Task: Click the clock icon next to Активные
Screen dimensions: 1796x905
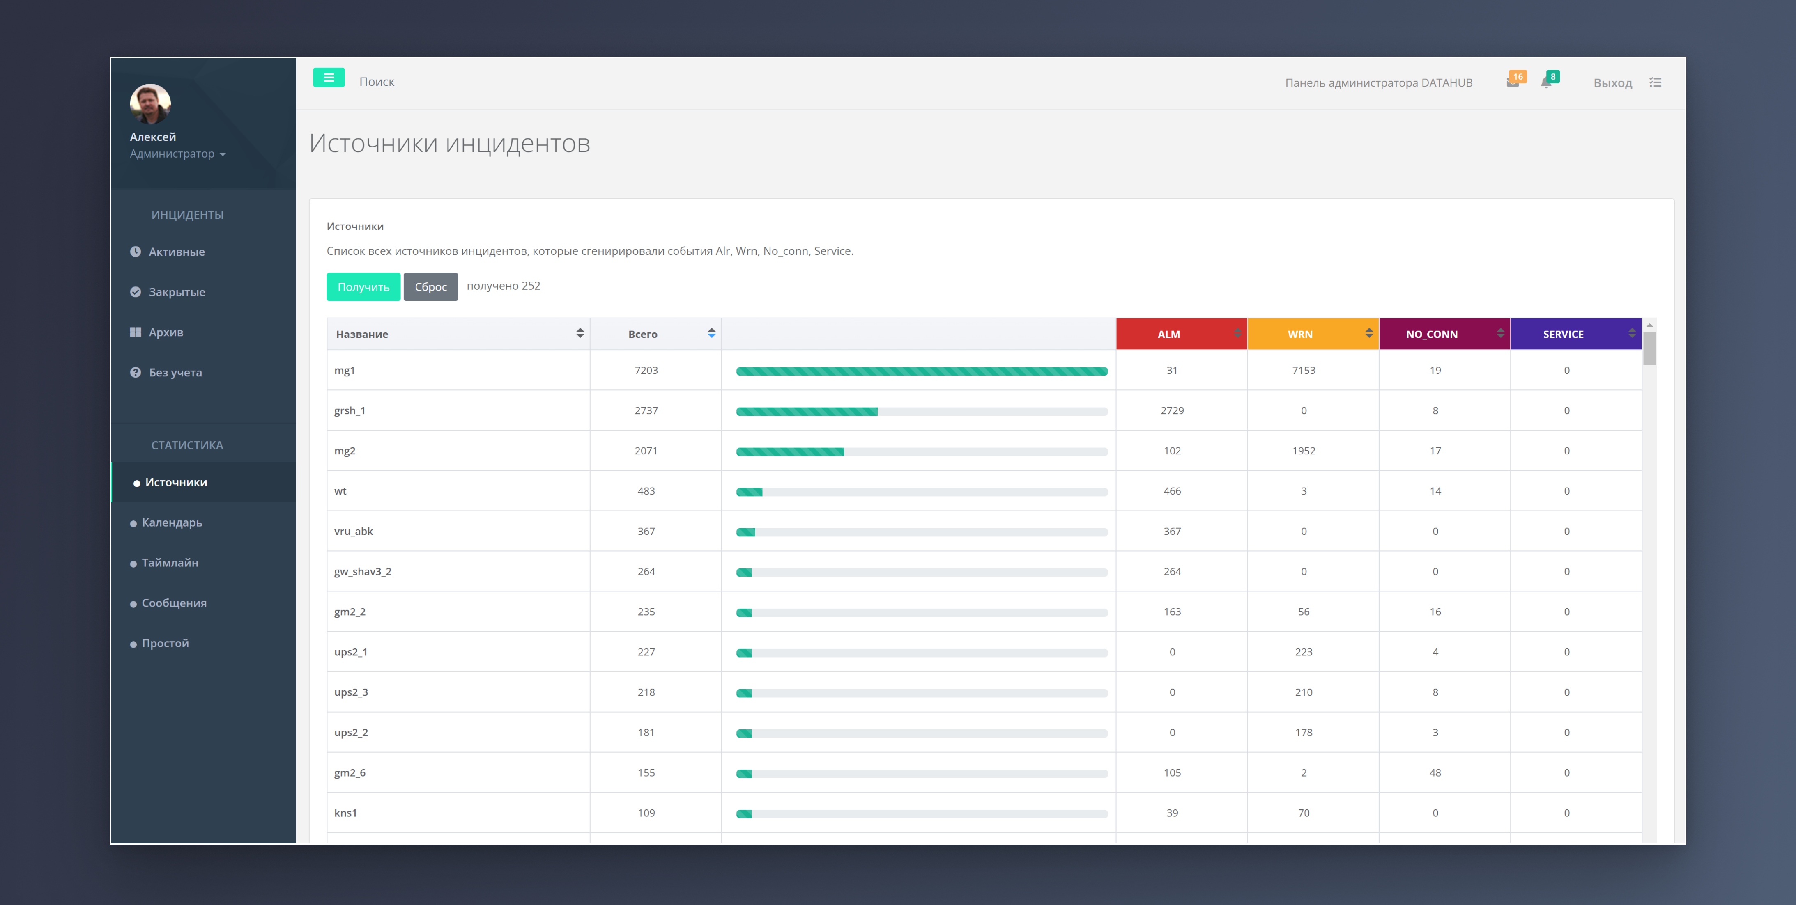Action: pyautogui.click(x=135, y=252)
